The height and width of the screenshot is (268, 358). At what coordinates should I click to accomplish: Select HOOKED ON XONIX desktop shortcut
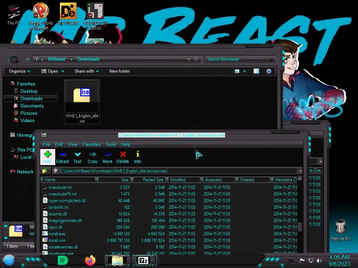click(95, 16)
